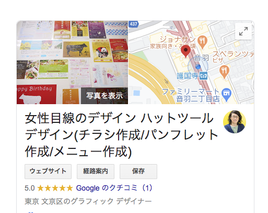Open the ウェブサイト button
This screenshot has height=213, width=268.
pos(48,171)
